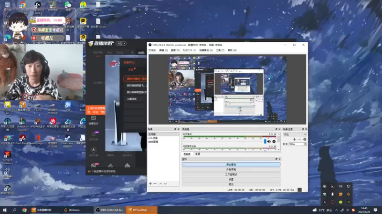Image resolution: width=382 pixels, height=214 pixels.
Task: Switch to the 来源 sources tab
Action: coord(198,154)
